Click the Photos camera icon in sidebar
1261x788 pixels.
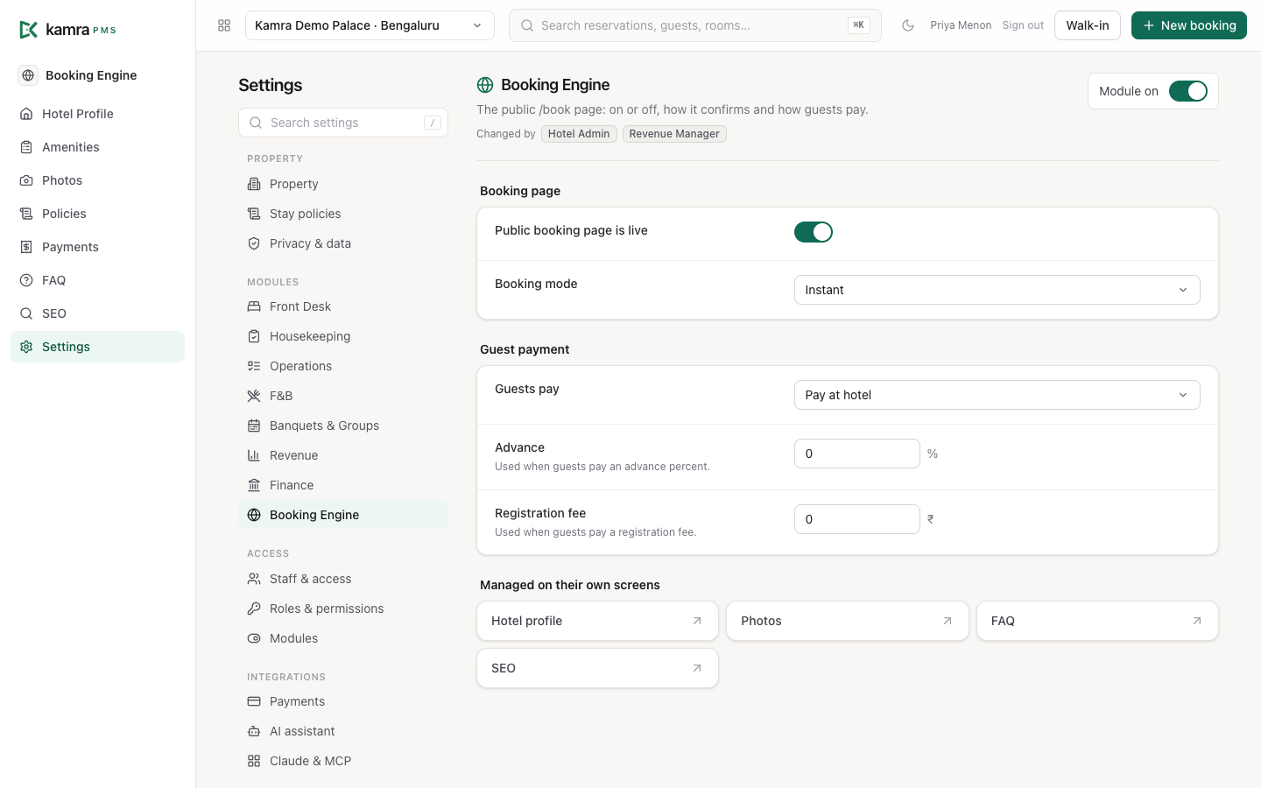coord(26,180)
